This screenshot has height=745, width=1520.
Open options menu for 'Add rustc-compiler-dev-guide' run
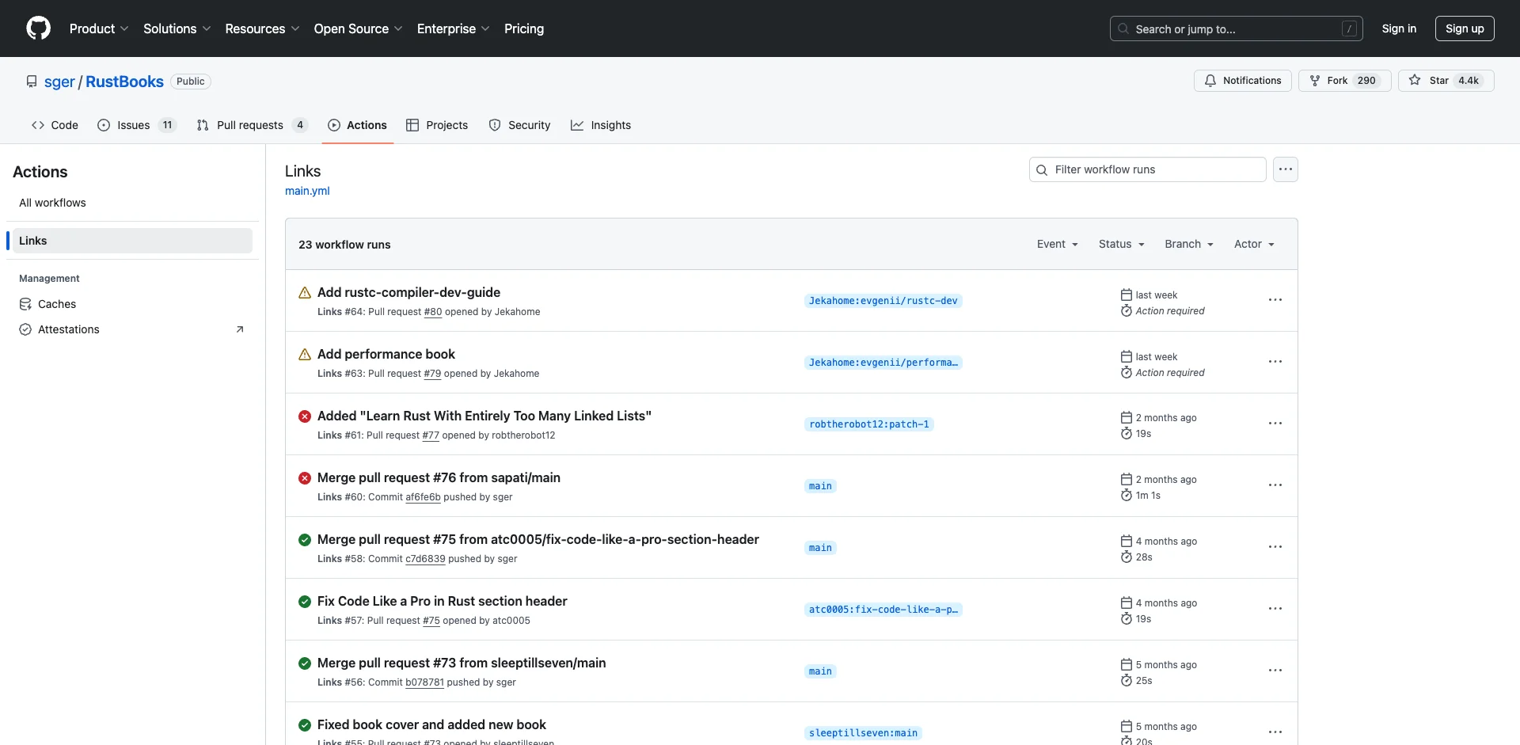click(1275, 300)
